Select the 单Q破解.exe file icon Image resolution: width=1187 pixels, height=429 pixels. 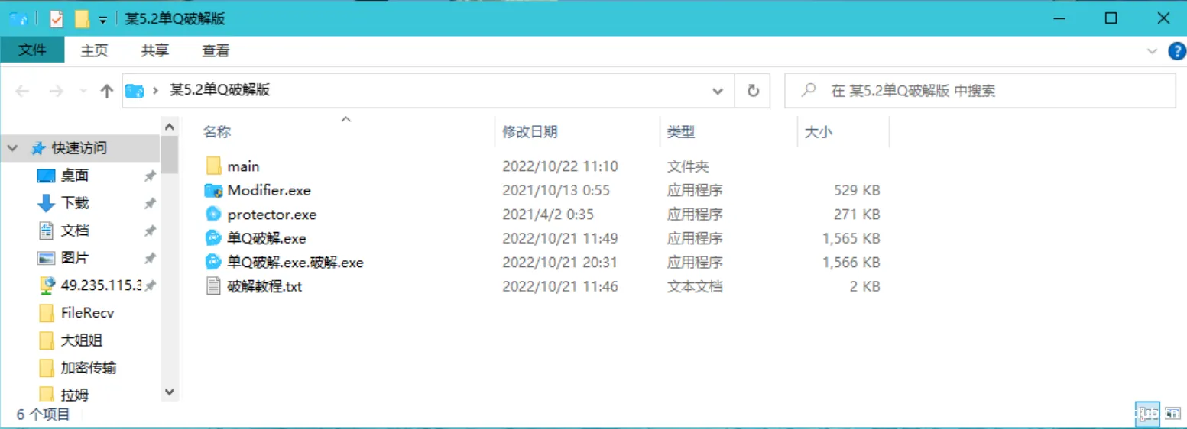click(213, 238)
